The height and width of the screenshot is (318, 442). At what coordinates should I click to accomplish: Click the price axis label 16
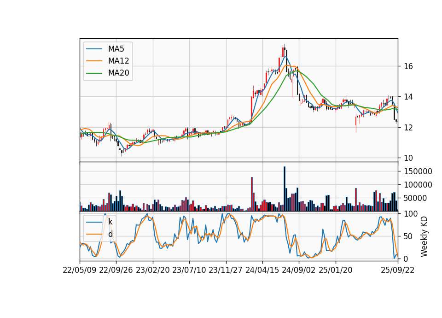[x=408, y=66]
